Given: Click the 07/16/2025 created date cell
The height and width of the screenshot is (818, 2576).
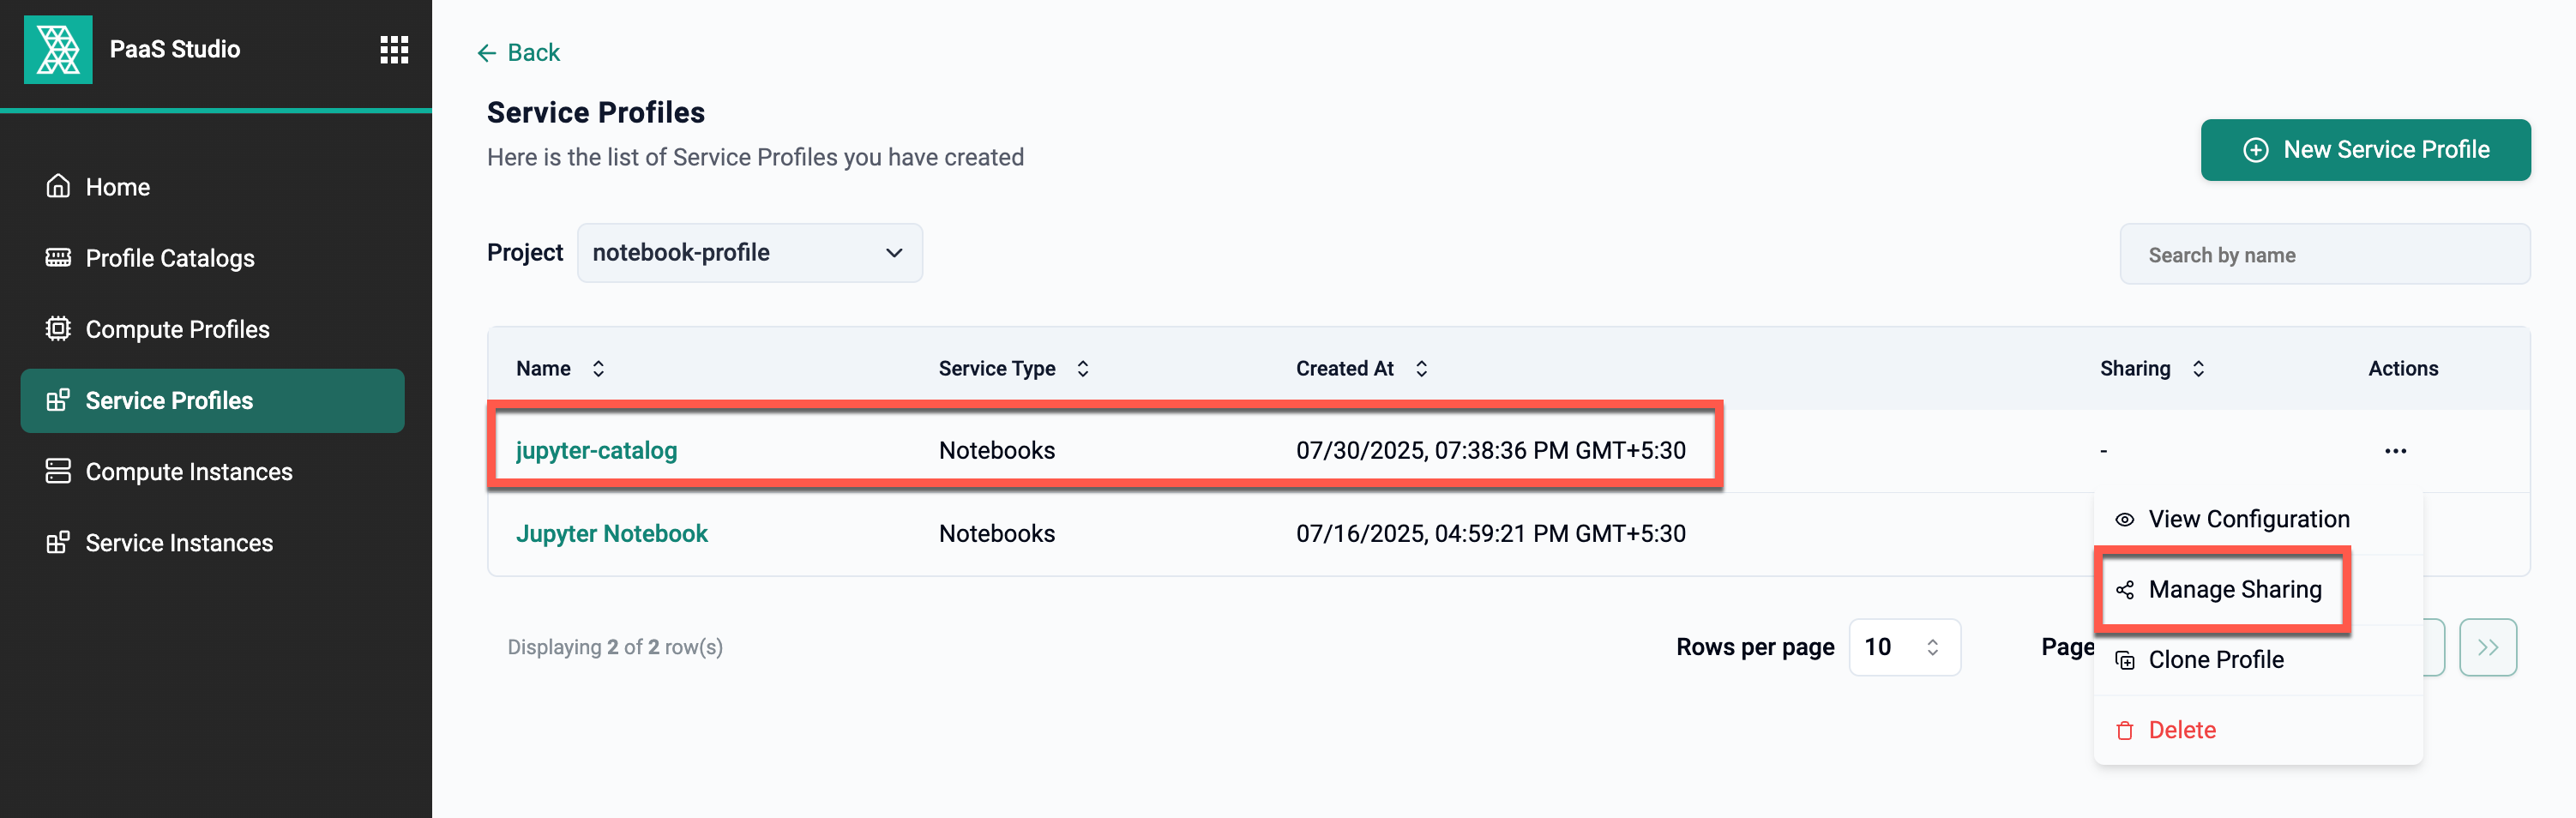Looking at the screenshot, I should click(x=1490, y=533).
